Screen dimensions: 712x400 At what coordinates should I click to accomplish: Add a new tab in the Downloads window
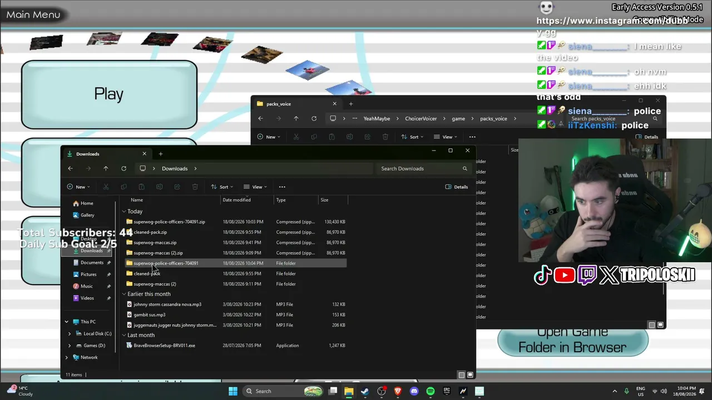[160, 154]
